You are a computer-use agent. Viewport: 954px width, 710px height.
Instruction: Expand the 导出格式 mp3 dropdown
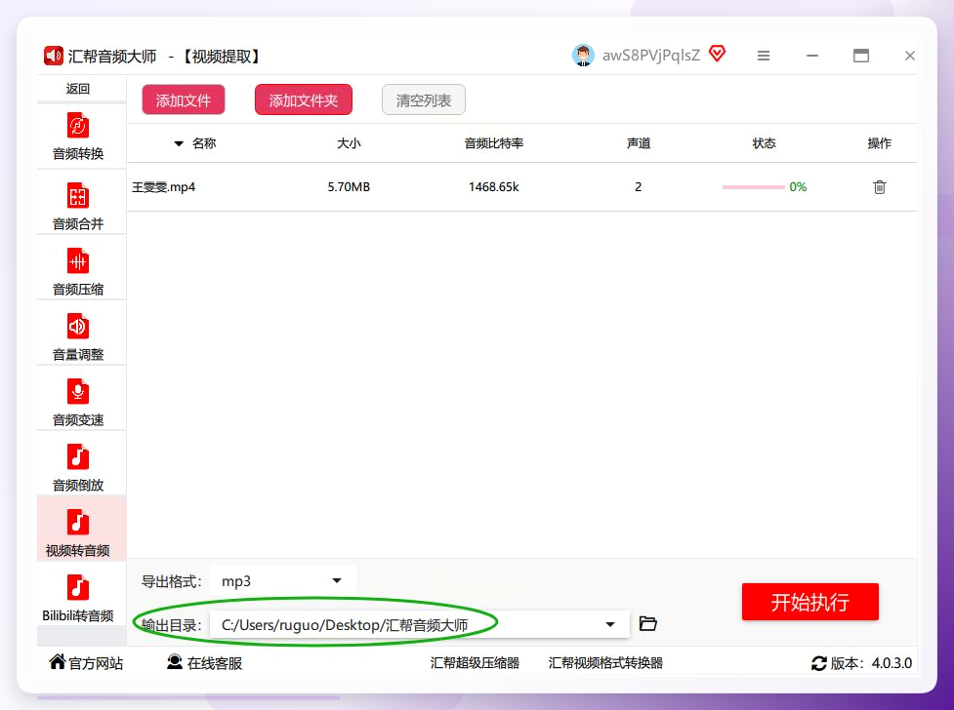point(283,580)
